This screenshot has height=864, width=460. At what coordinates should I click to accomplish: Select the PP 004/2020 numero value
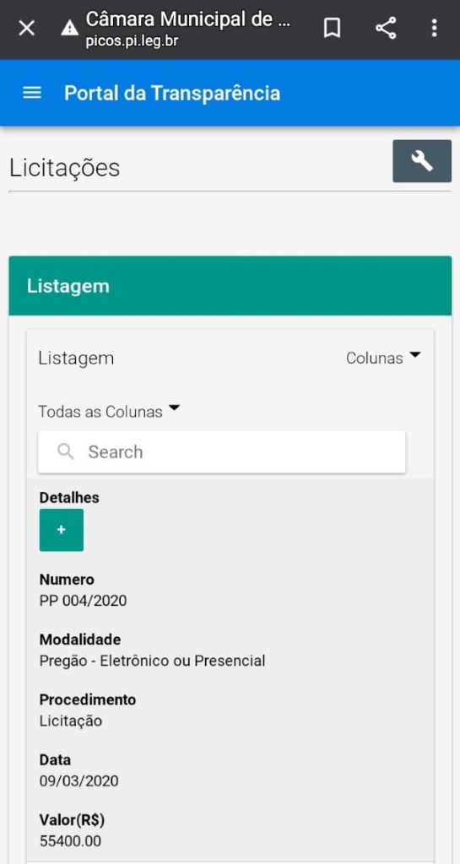[84, 600]
